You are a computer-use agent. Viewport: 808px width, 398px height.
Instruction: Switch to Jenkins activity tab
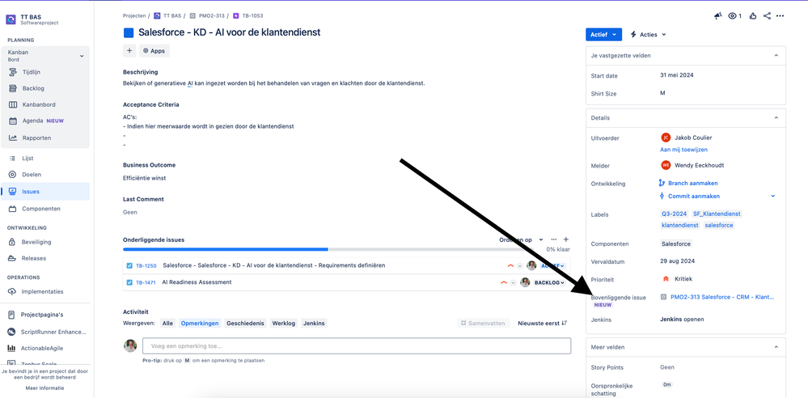[x=314, y=324]
